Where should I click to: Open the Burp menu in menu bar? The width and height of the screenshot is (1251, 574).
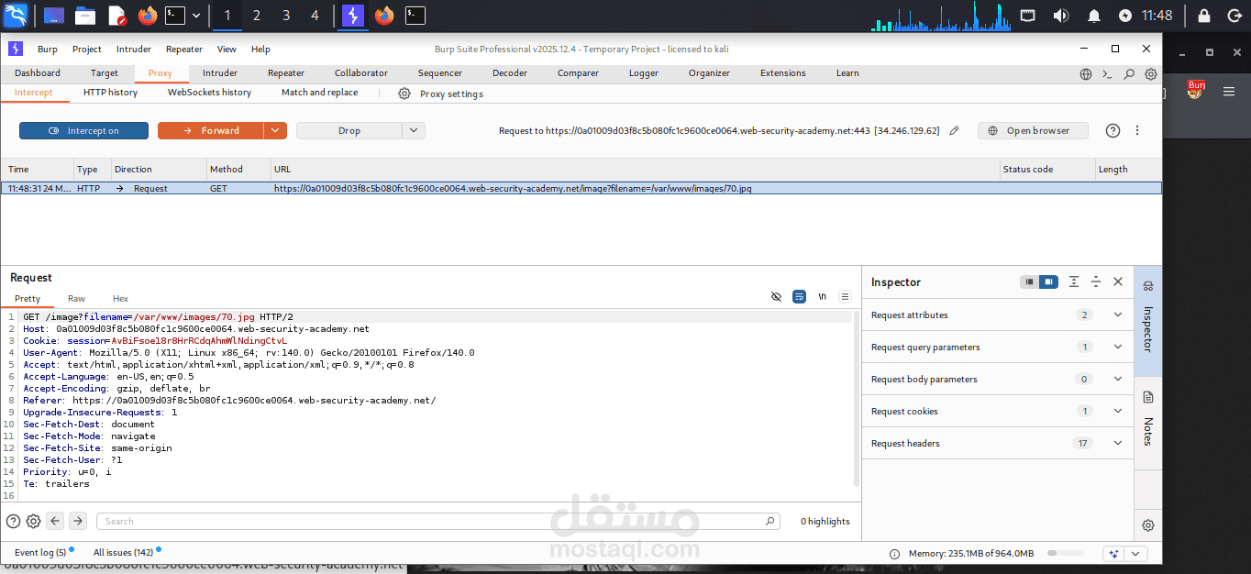[x=47, y=50]
